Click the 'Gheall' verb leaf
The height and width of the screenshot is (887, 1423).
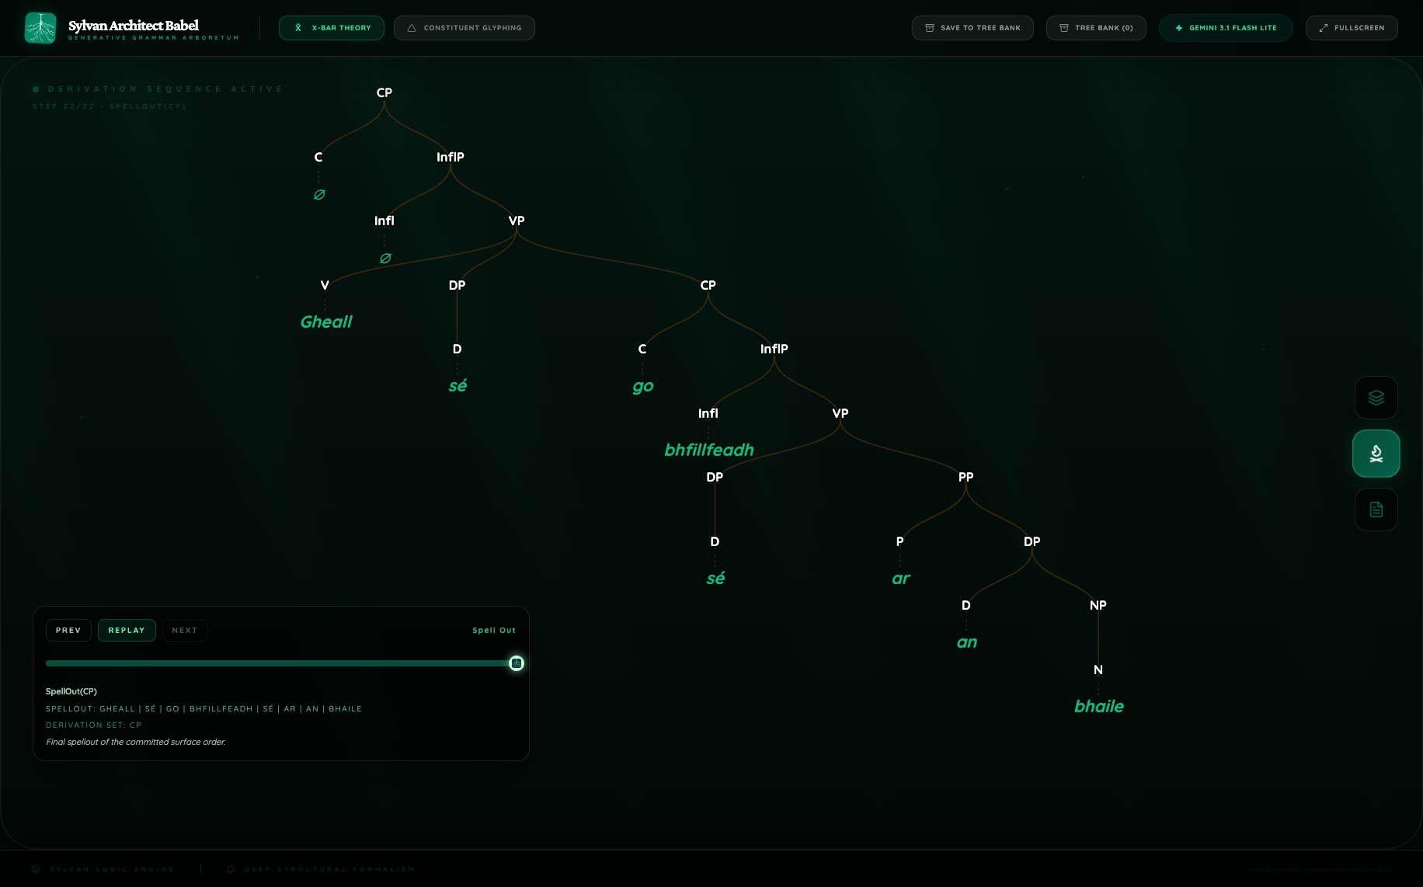pos(326,322)
